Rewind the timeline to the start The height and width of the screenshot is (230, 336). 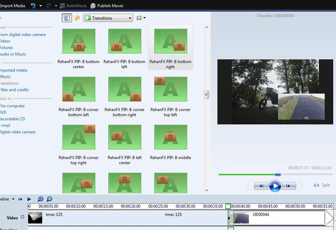click(20, 199)
